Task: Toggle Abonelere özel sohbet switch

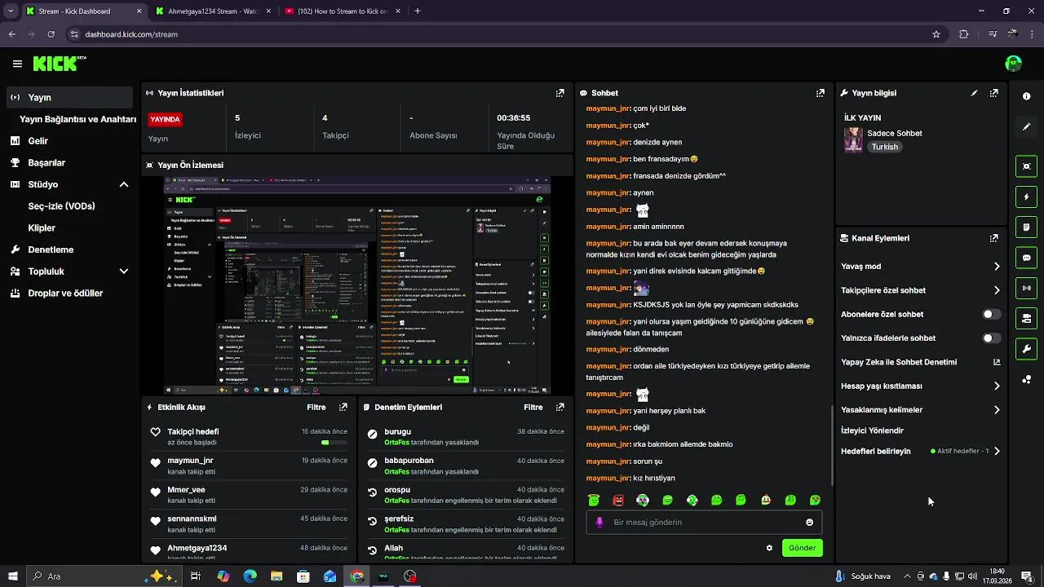Action: pos(991,314)
